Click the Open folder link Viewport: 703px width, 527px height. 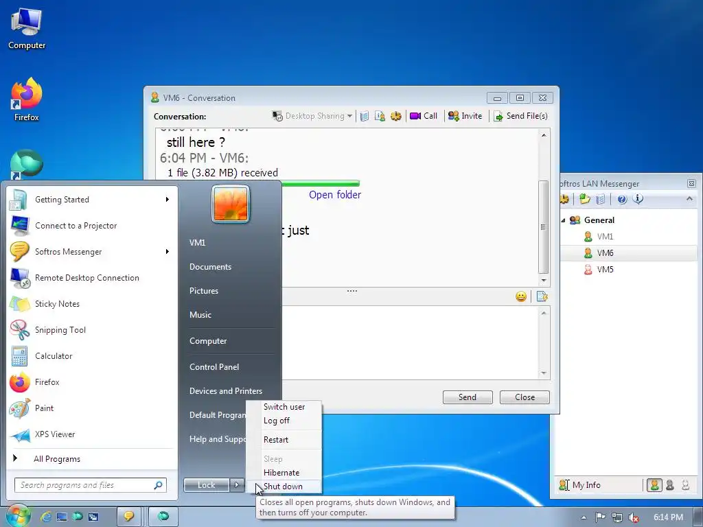pyautogui.click(x=335, y=194)
